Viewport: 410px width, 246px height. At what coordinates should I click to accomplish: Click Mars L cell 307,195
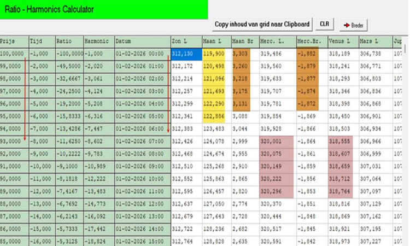point(376,230)
